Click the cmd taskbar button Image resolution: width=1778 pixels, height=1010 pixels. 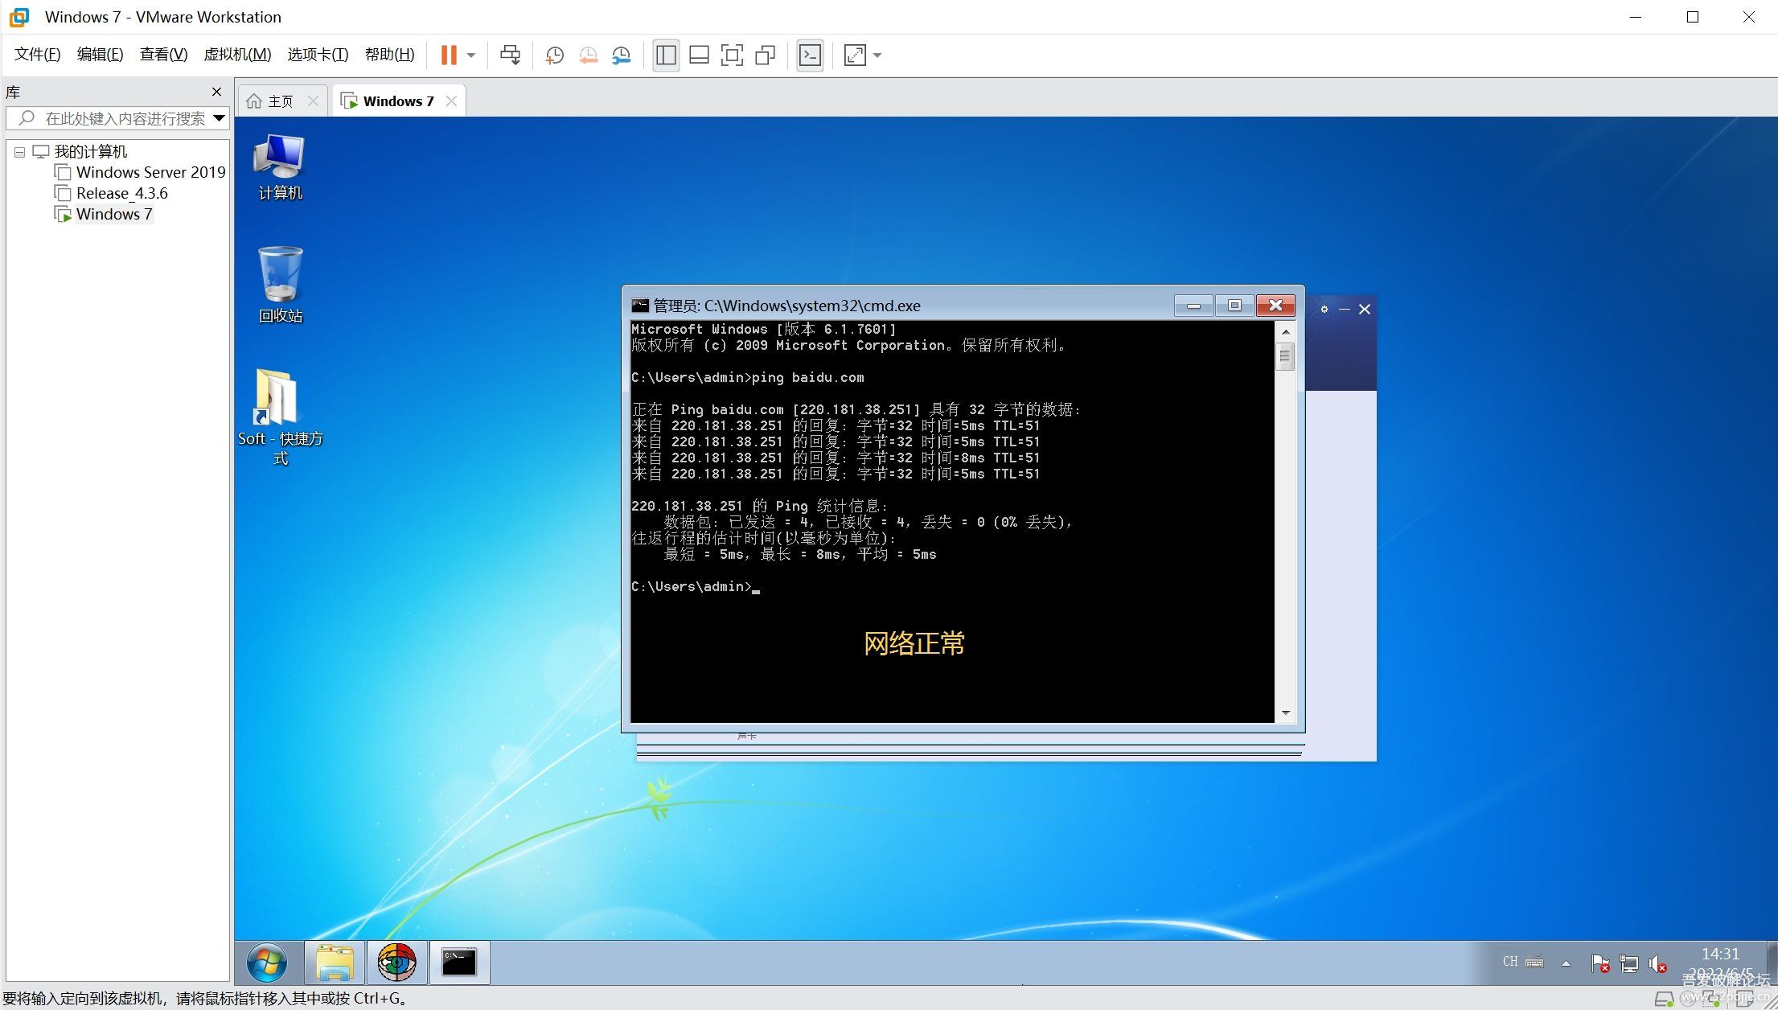coord(459,963)
